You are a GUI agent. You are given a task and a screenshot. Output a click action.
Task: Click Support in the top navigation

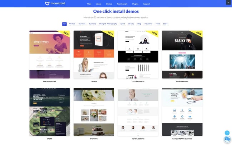[146, 4]
